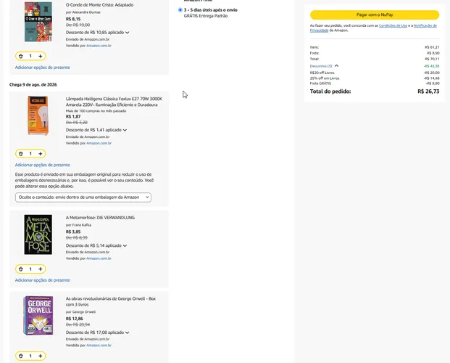450x363 pixels.
Task: Click the A Metamorfose: DIE VERWANDLUNG title
Action: [x=100, y=218]
